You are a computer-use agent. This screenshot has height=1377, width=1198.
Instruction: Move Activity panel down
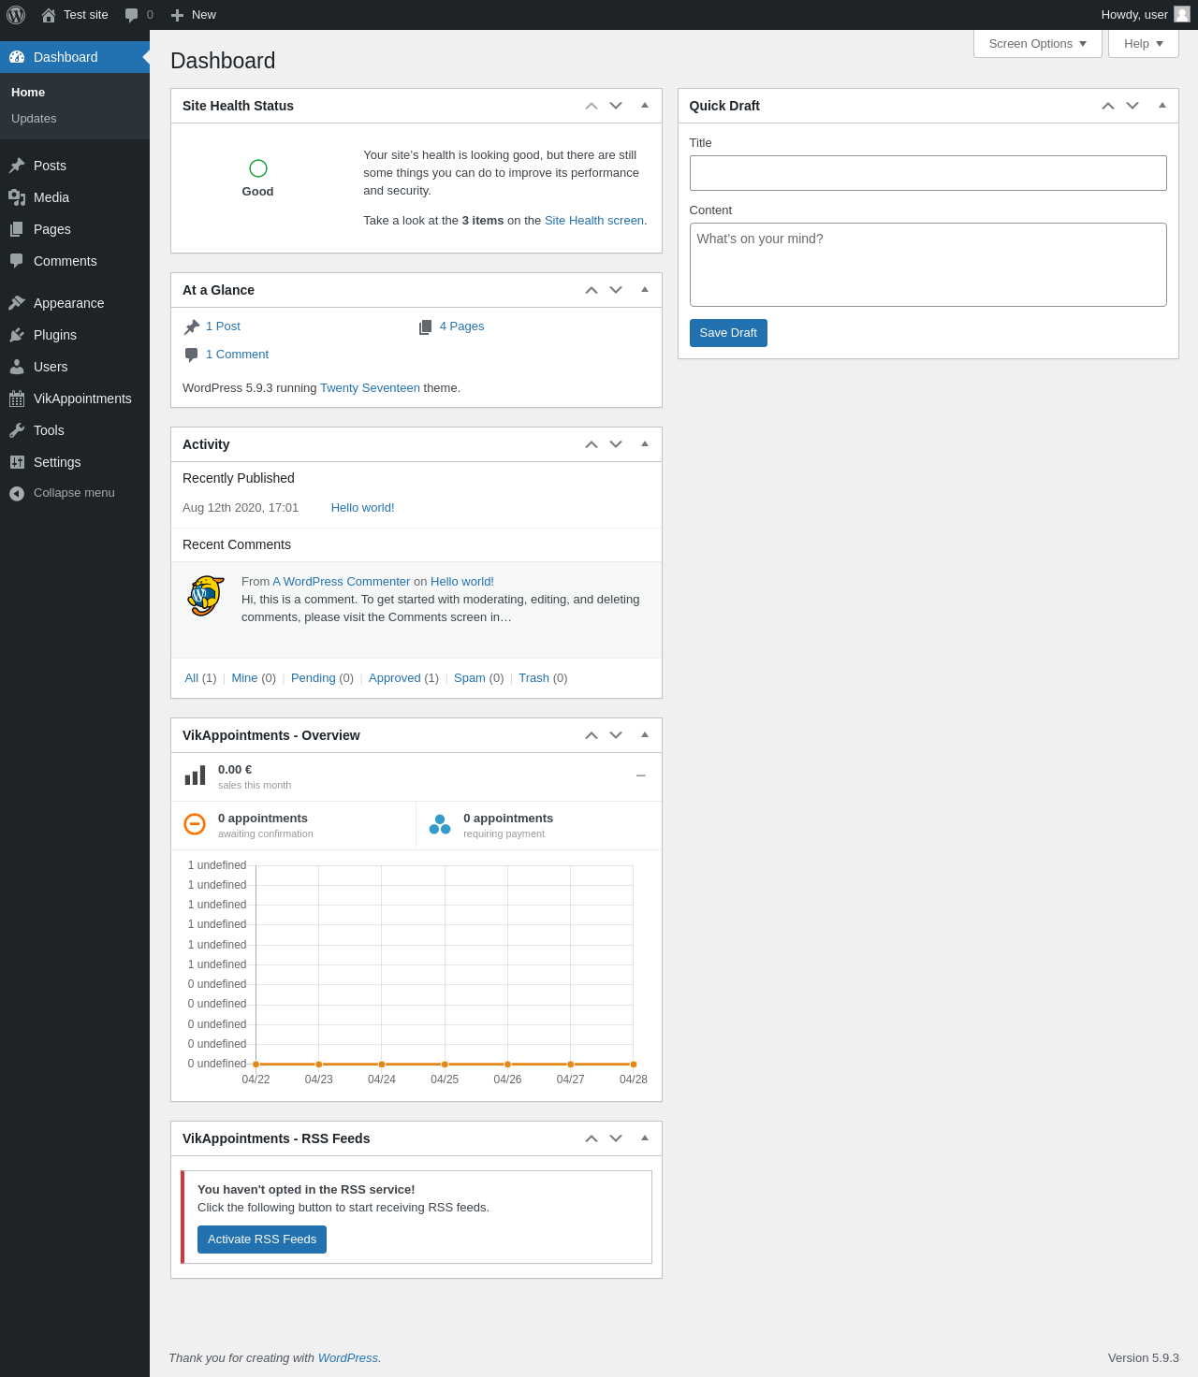point(616,444)
